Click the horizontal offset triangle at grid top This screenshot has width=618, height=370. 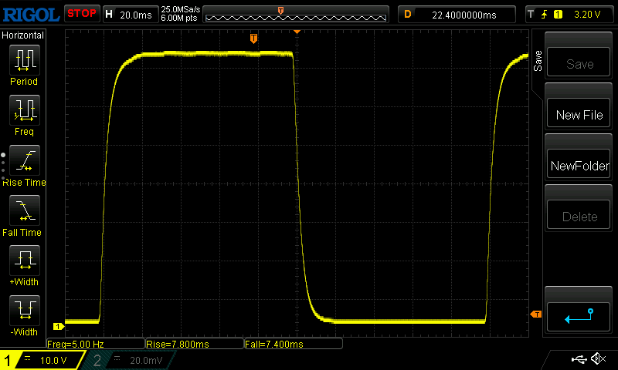coord(297,32)
